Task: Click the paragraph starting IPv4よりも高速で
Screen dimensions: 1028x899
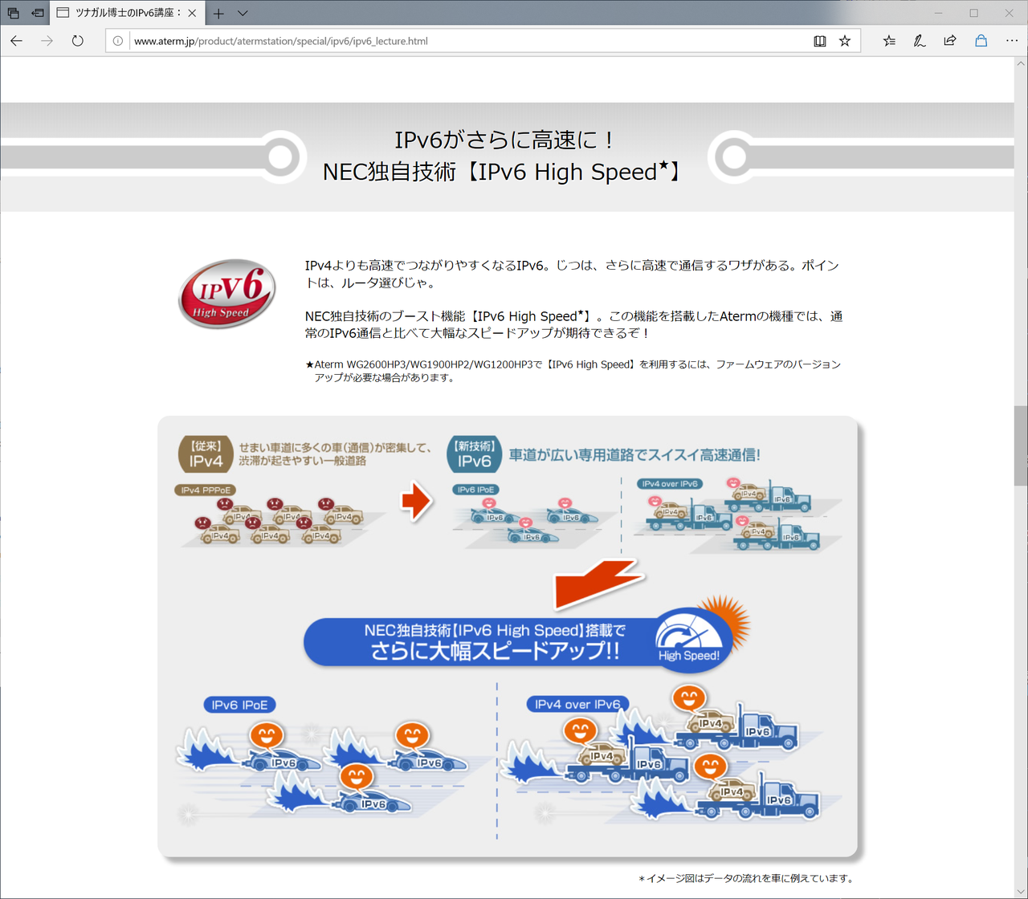Action: coord(572,274)
